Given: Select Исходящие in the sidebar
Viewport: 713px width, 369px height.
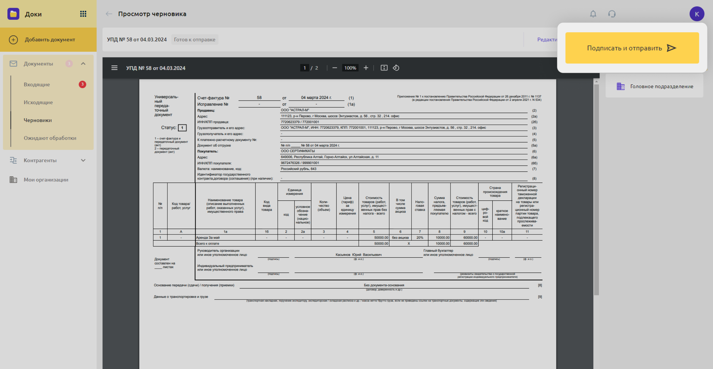Looking at the screenshot, I should 38,102.
